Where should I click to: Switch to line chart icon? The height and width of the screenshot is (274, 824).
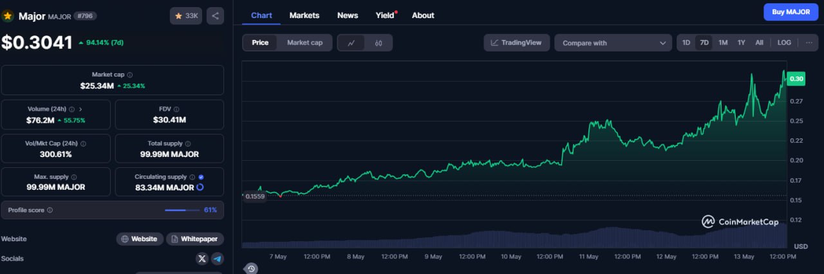coord(351,43)
